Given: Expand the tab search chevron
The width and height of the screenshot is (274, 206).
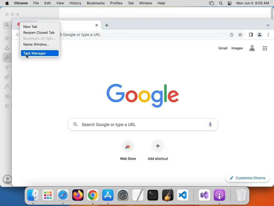Looking at the screenshot, I should tap(268, 25).
